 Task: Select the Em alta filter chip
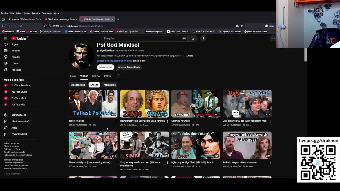pyautogui.click(x=94, y=85)
